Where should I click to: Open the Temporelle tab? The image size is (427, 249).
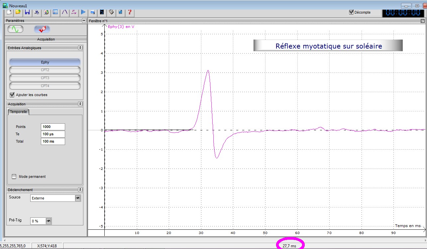click(x=18, y=112)
